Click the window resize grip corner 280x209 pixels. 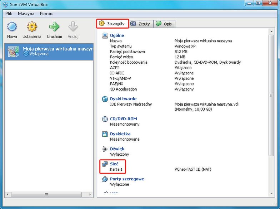pyautogui.click(x=275, y=204)
